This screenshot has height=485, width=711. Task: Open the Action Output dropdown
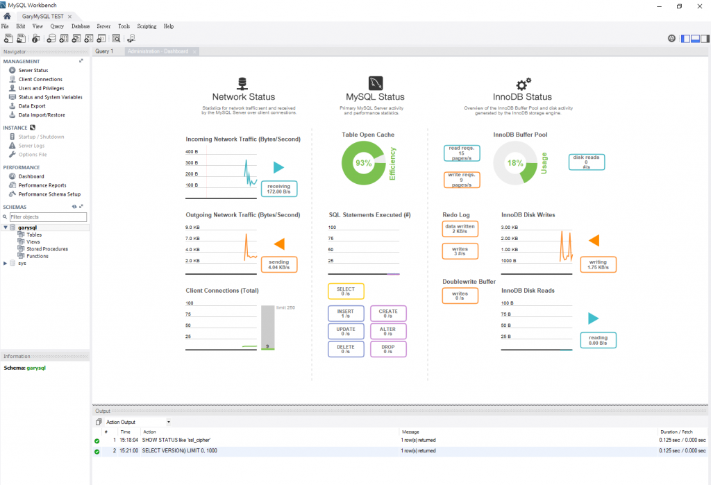click(x=169, y=422)
